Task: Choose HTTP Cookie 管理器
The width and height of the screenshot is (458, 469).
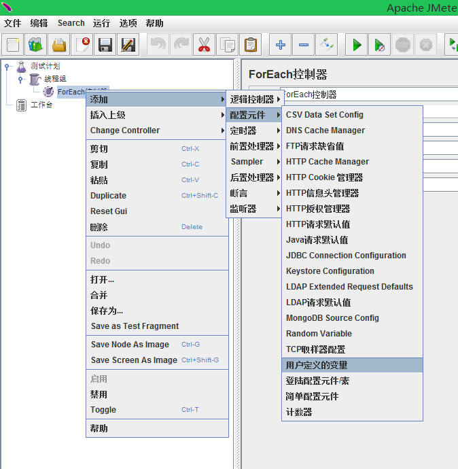Action: click(x=352, y=177)
